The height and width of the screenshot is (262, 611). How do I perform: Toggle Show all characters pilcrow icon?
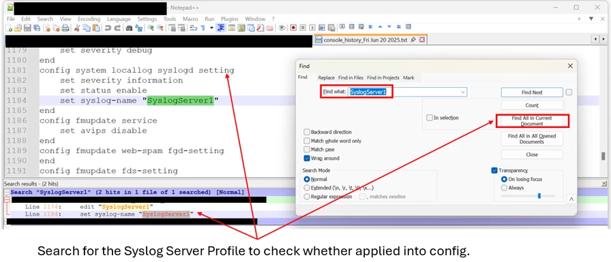click(203, 28)
